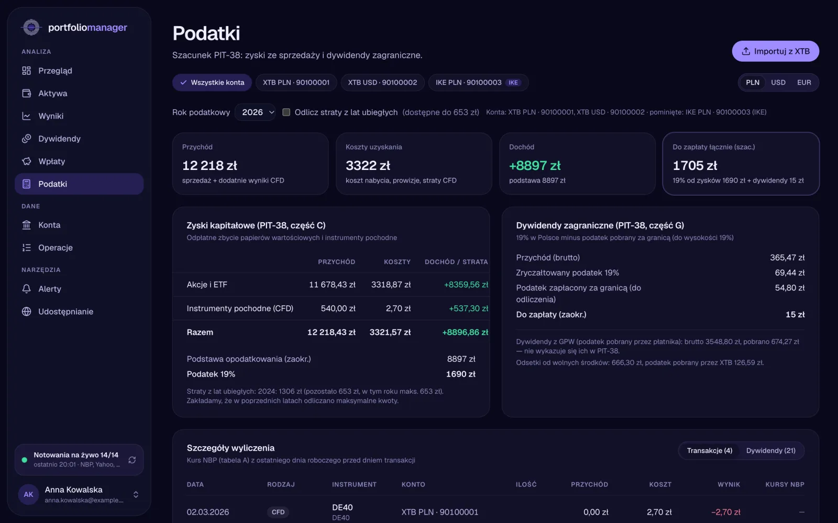This screenshot has height=523, width=838.
Task: Click the Konta bank icon
Action: pyautogui.click(x=27, y=225)
